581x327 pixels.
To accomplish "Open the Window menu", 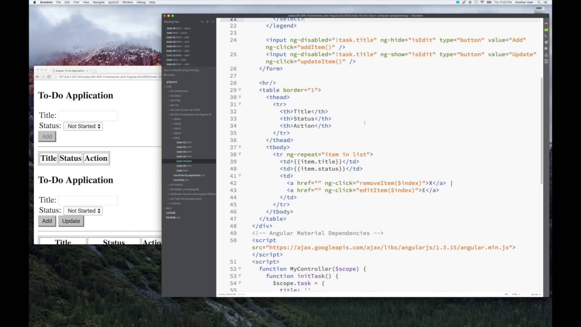I will pos(128,2).
